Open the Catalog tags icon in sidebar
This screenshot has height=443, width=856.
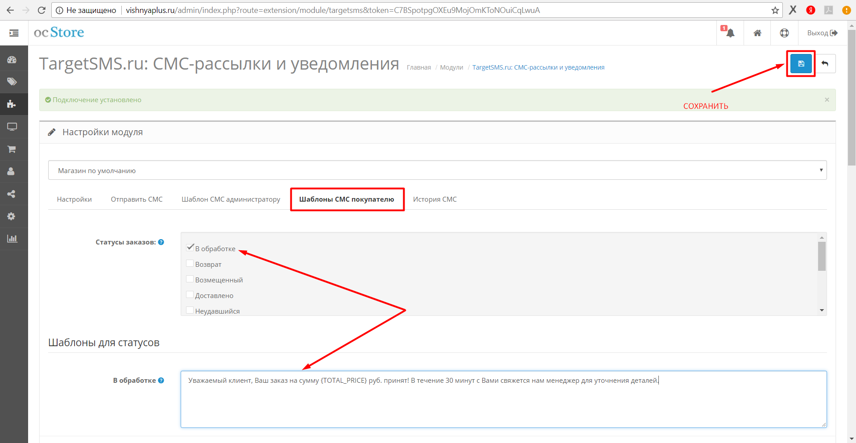pyautogui.click(x=12, y=82)
